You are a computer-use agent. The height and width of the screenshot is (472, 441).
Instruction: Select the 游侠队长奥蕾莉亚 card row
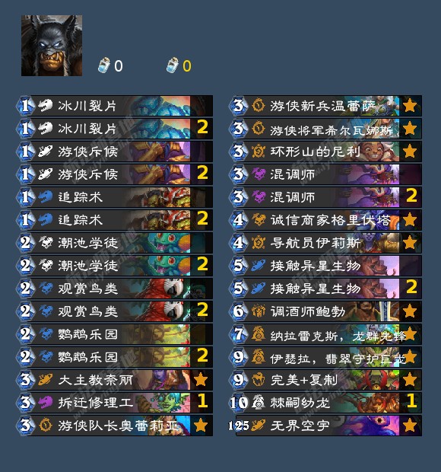(115, 426)
